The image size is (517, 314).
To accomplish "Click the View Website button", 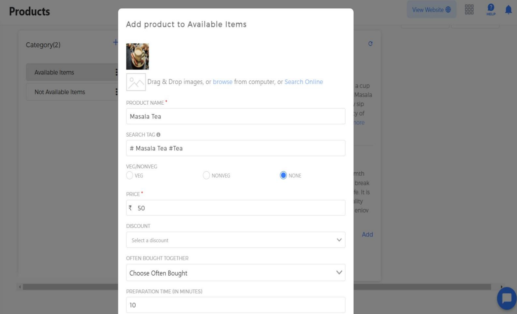I will click(432, 10).
